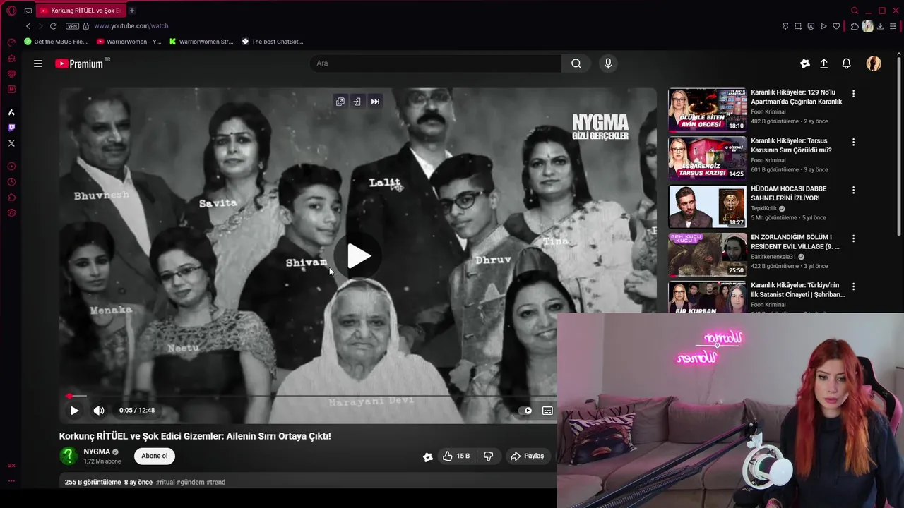Open Twitch in the Opera sidebar
Image resolution: width=904 pixels, height=508 pixels.
[11, 128]
